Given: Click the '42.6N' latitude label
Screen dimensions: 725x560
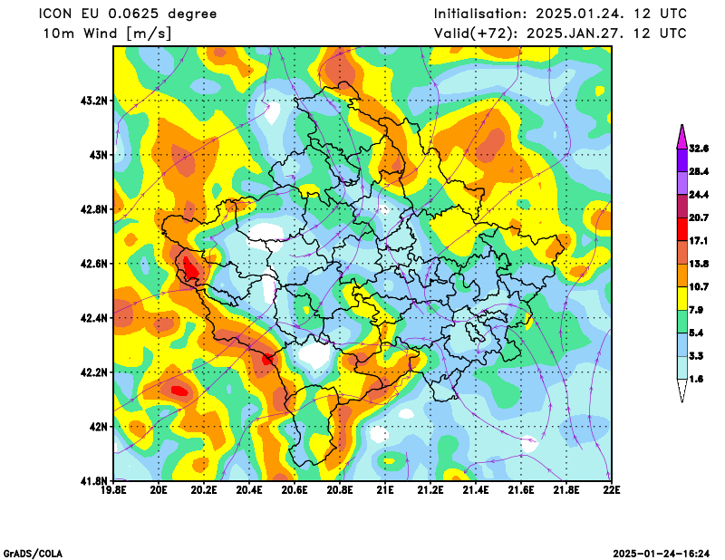Looking at the screenshot, I should tap(94, 264).
